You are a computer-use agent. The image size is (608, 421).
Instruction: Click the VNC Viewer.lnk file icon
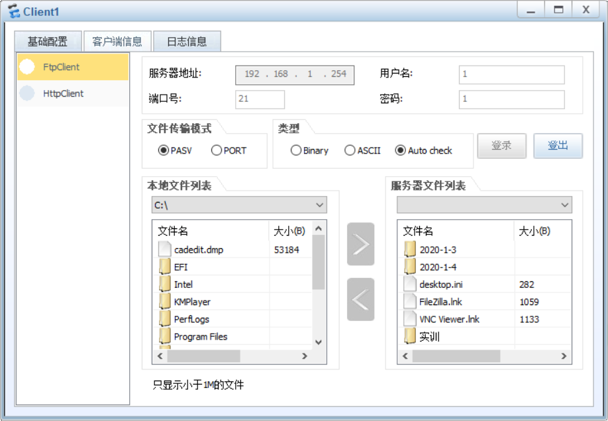click(410, 319)
